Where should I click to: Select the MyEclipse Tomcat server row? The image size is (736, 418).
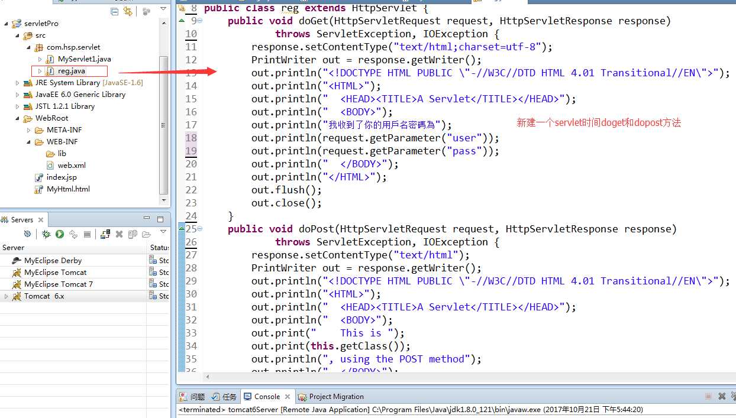coord(74,272)
